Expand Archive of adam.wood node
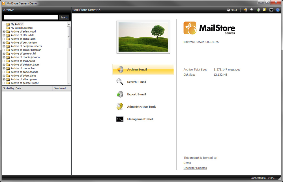283x182 pixels. [x=4, y=32]
